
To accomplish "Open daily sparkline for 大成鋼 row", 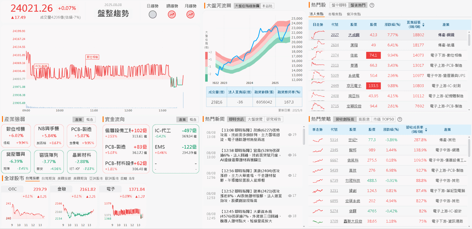I will pos(318,35).
